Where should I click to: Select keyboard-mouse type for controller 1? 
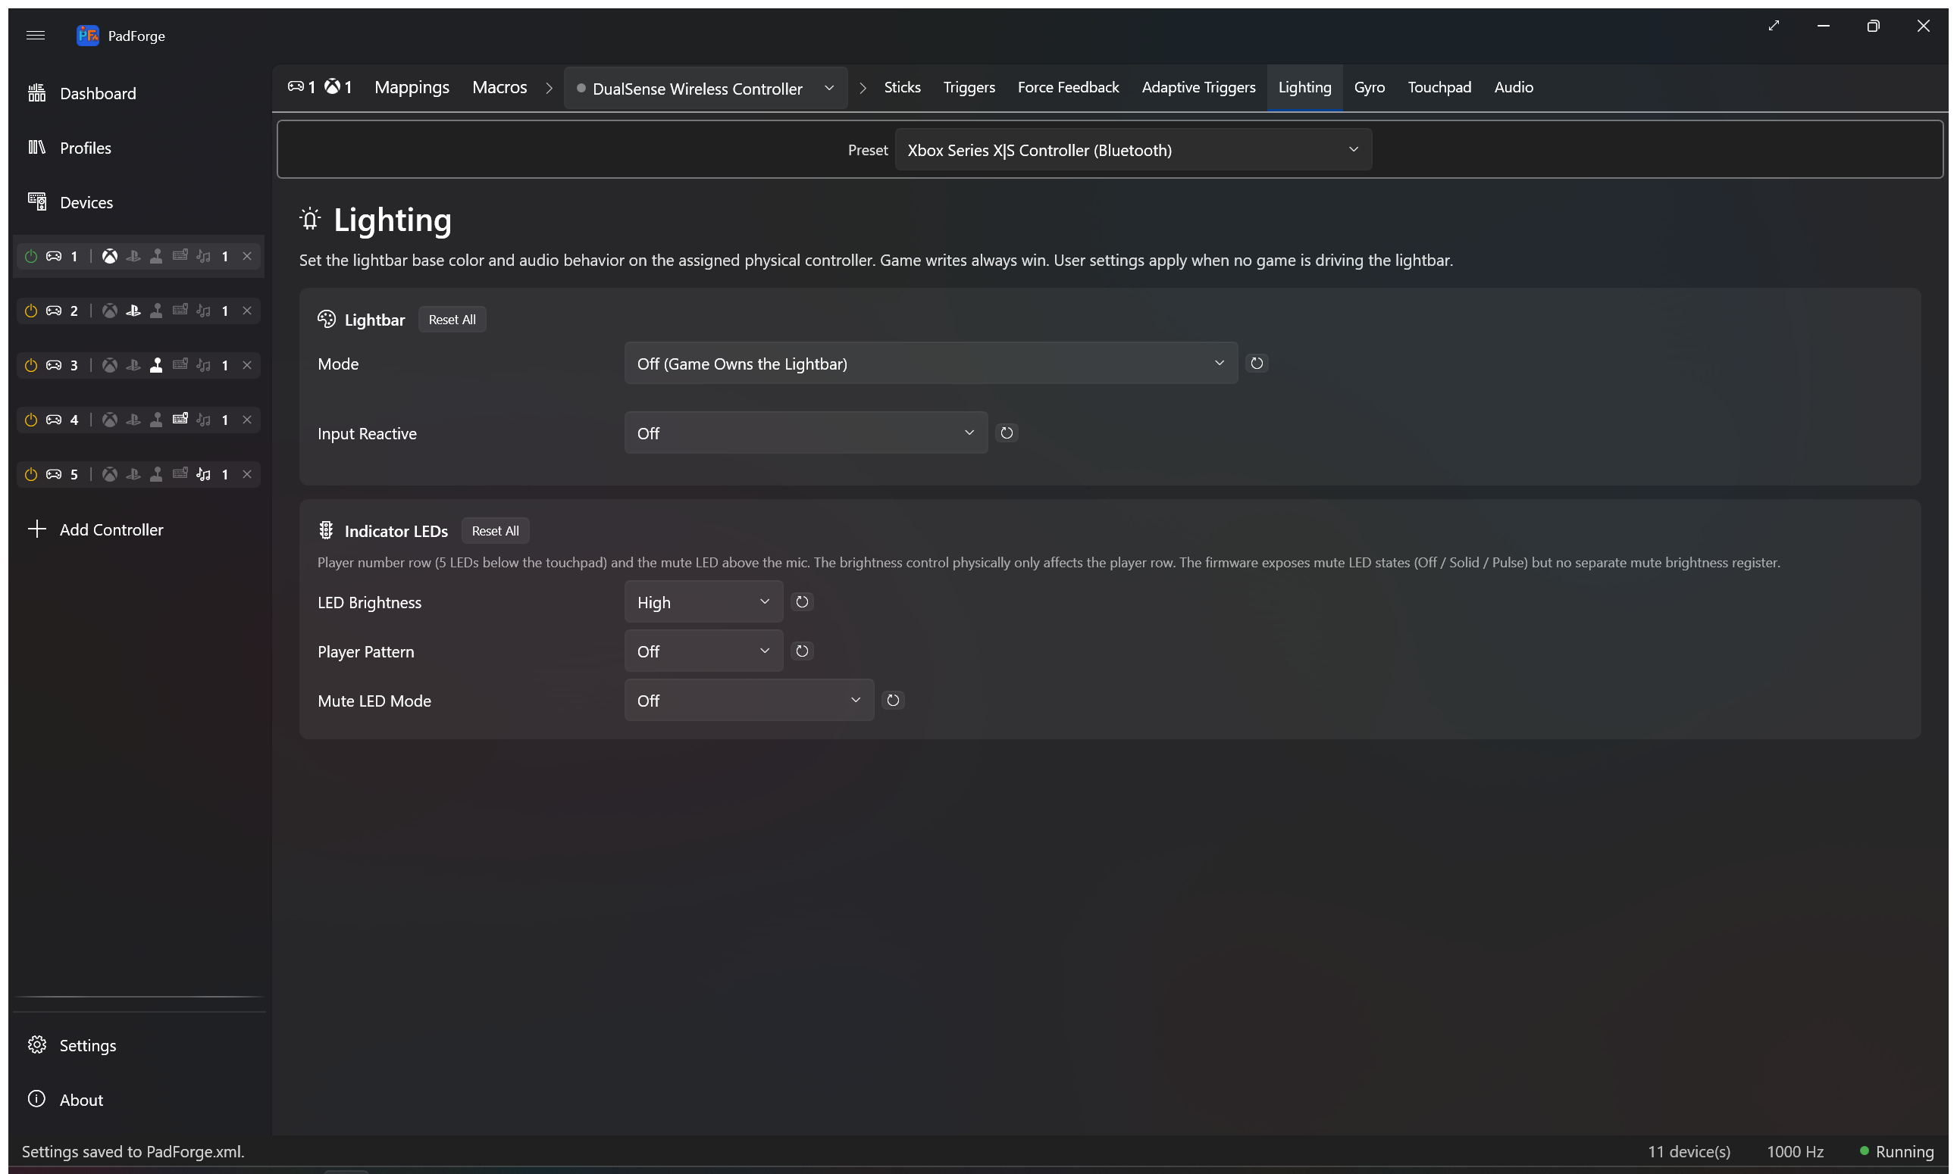coord(180,256)
